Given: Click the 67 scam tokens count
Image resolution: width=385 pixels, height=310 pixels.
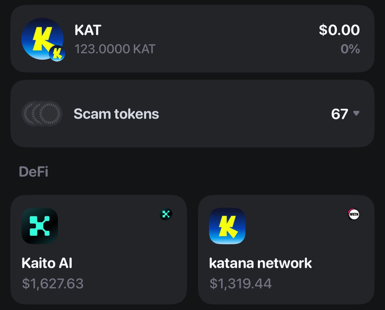Looking at the screenshot, I should pyautogui.click(x=340, y=114).
